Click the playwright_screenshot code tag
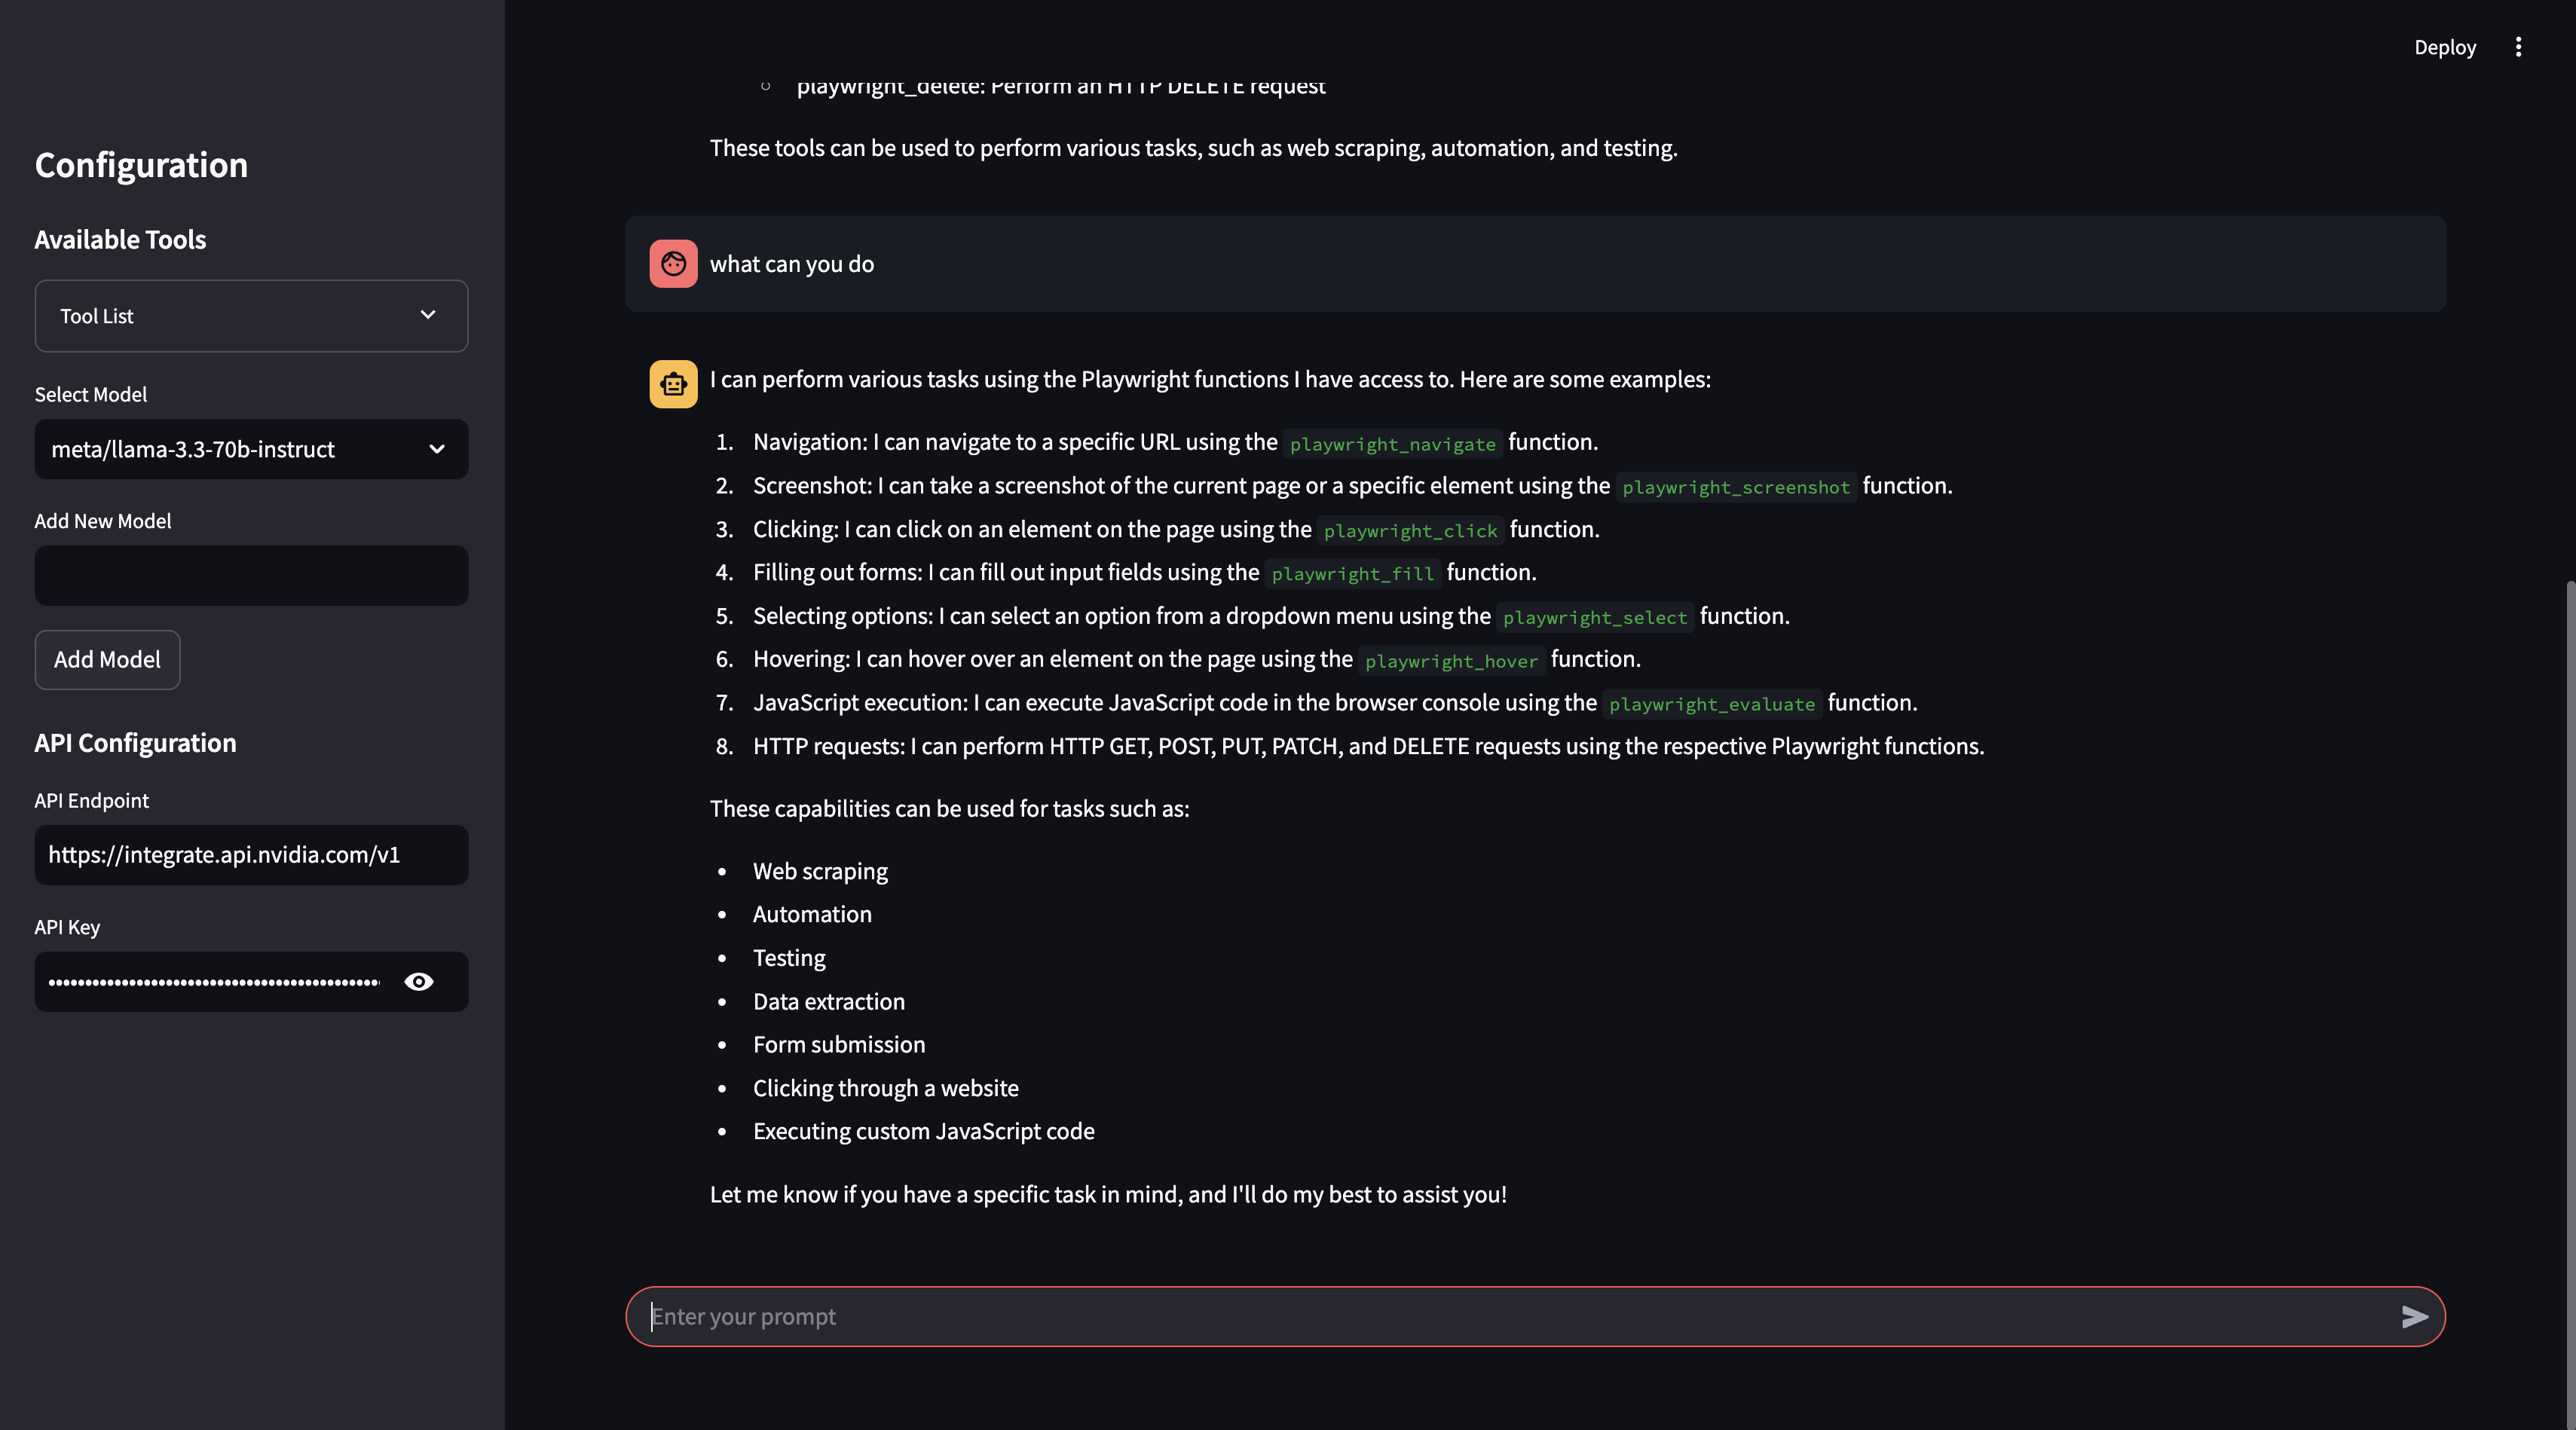Image resolution: width=2576 pixels, height=1430 pixels. coord(1736,487)
